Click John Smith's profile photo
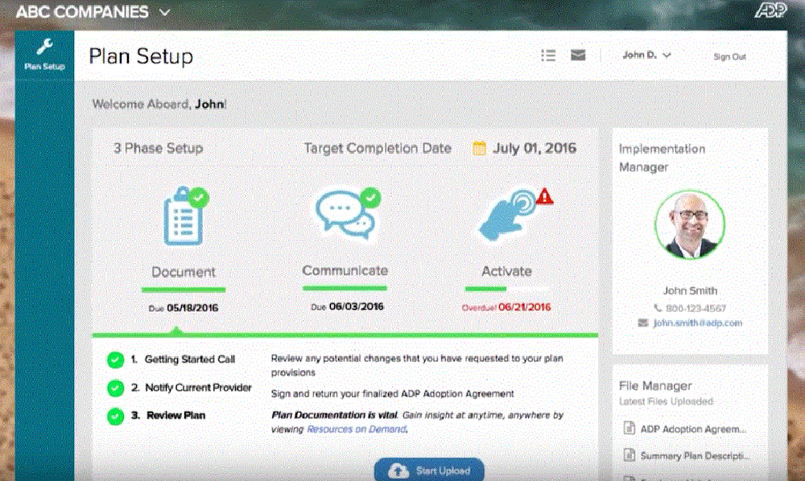 [x=690, y=224]
